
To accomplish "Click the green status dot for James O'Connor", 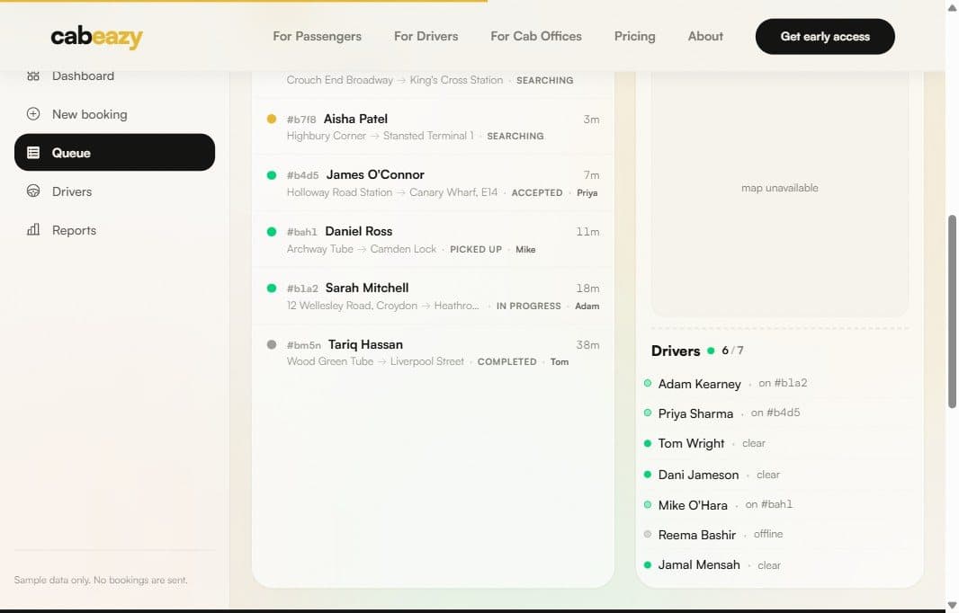I will [x=272, y=175].
